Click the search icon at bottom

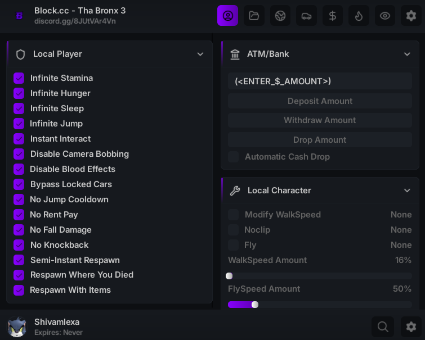point(382,327)
